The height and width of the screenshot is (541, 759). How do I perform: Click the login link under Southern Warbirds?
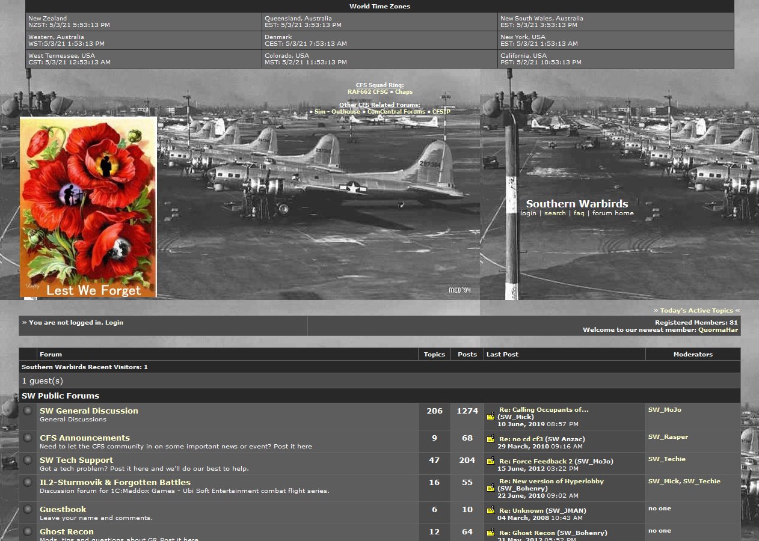click(528, 213)
